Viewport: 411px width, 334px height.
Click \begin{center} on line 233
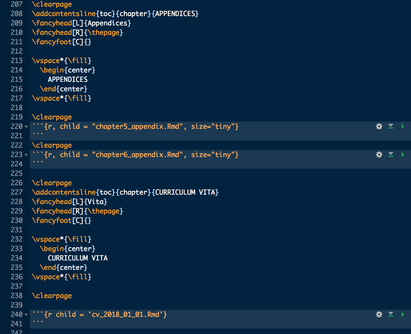point(68,249)
